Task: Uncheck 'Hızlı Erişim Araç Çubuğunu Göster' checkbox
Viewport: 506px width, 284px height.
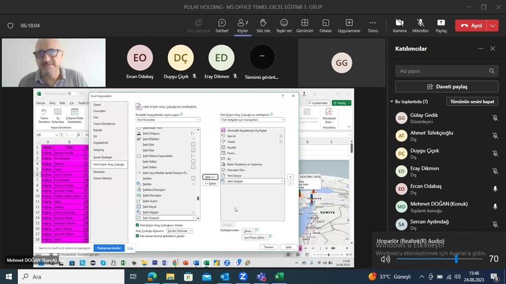Action: 137,225
